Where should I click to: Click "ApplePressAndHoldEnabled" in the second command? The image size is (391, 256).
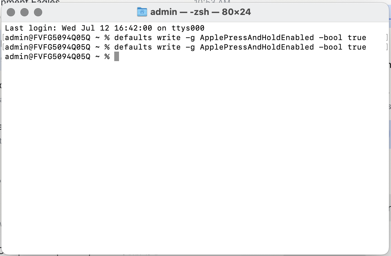coord(257,47)
